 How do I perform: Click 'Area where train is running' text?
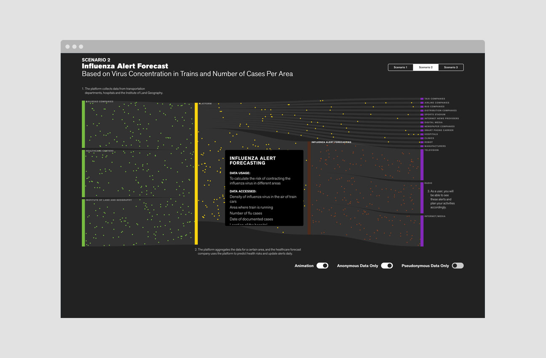point(251,207)
